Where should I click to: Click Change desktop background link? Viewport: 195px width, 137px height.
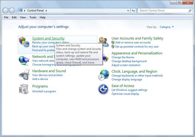point(129,61)
